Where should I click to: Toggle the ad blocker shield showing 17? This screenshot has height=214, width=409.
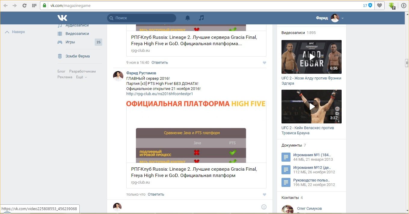pos(370,5)
